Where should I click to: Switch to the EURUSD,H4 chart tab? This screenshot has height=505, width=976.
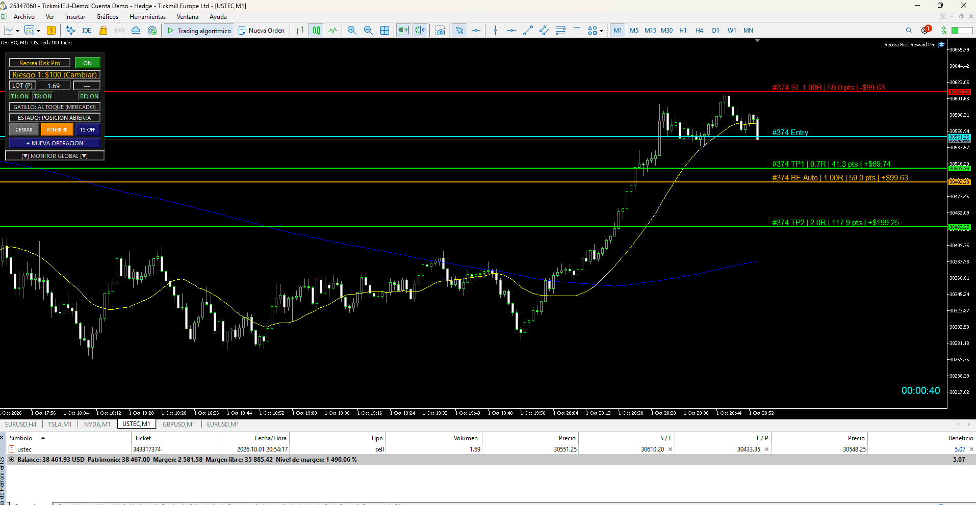(21, 424)
